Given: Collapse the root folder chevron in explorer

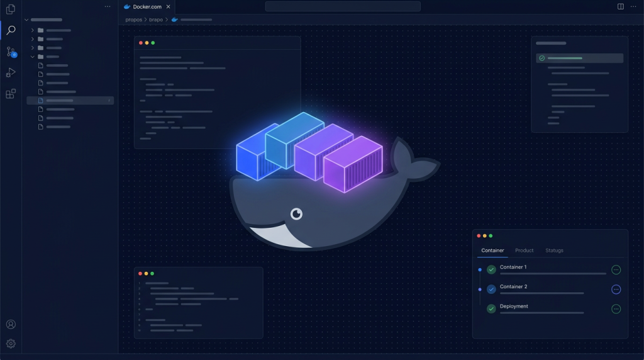Looking at the screenshot, I should (26, 20).
